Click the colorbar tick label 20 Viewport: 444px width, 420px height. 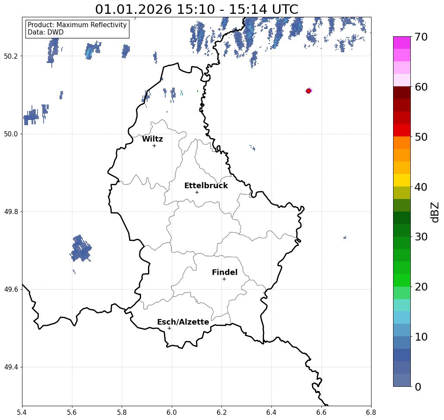(421, 287)
